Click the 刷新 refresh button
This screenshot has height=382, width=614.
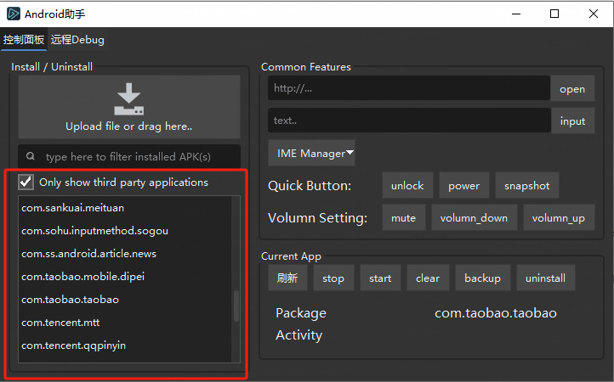287,278
